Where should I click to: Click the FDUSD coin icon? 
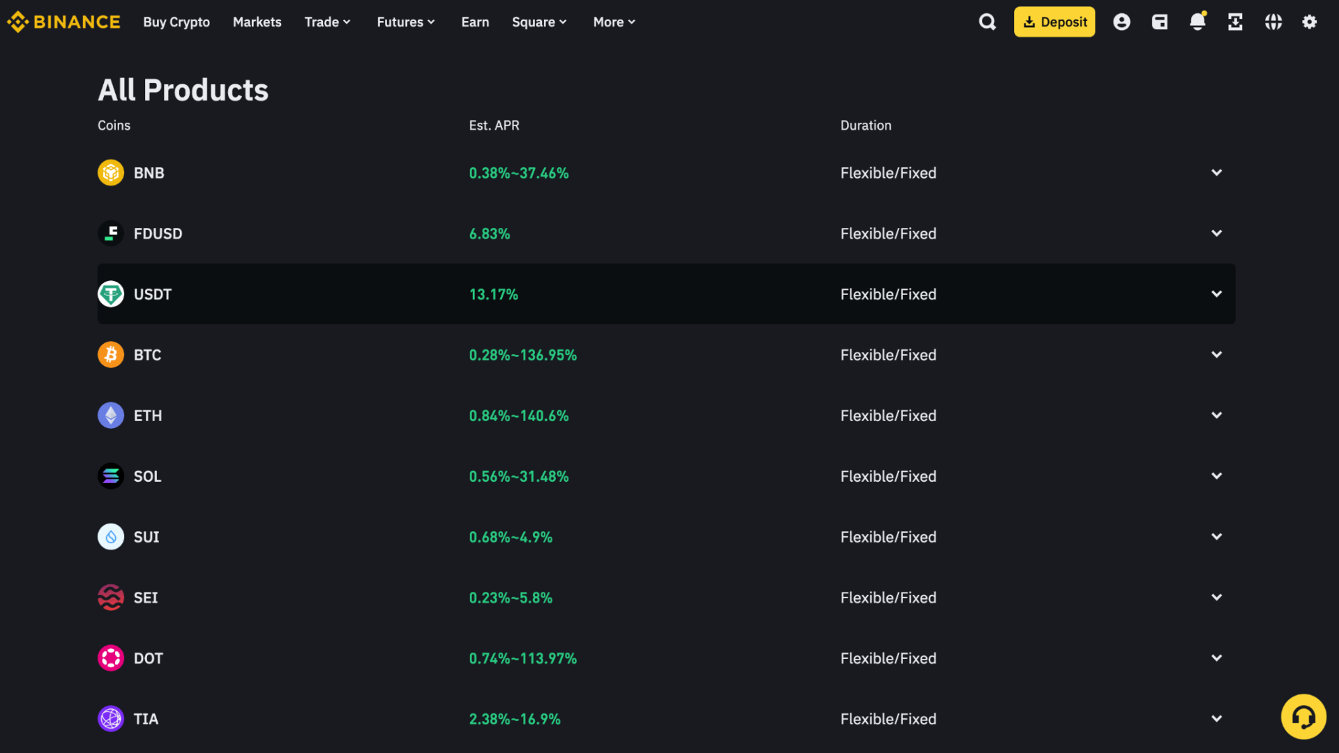coord(111,234)
